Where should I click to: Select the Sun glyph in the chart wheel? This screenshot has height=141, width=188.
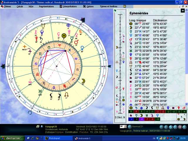[64, 36]
